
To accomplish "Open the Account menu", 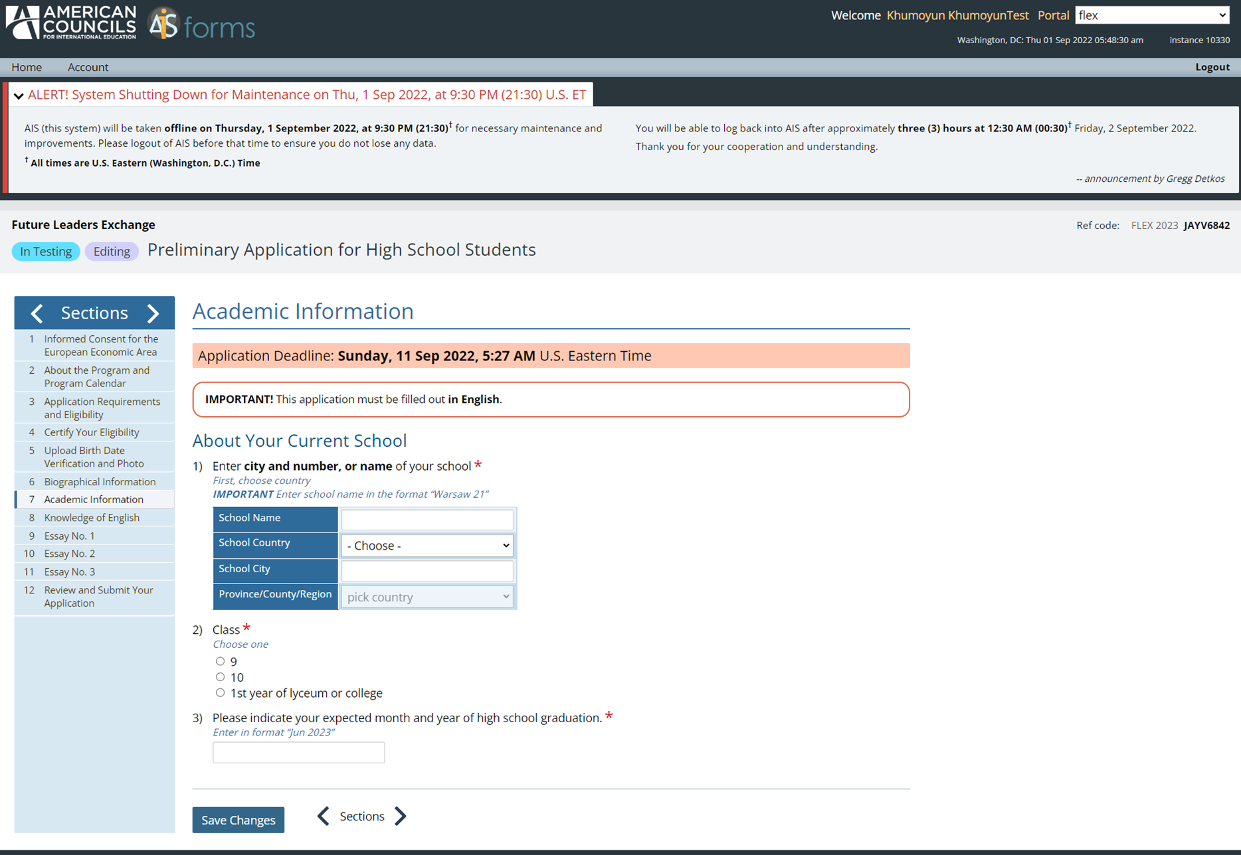I will [88, 67].
